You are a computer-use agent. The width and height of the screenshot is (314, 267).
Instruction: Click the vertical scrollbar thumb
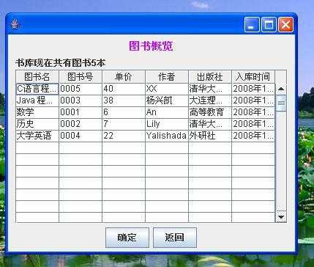tap(281, 103)
